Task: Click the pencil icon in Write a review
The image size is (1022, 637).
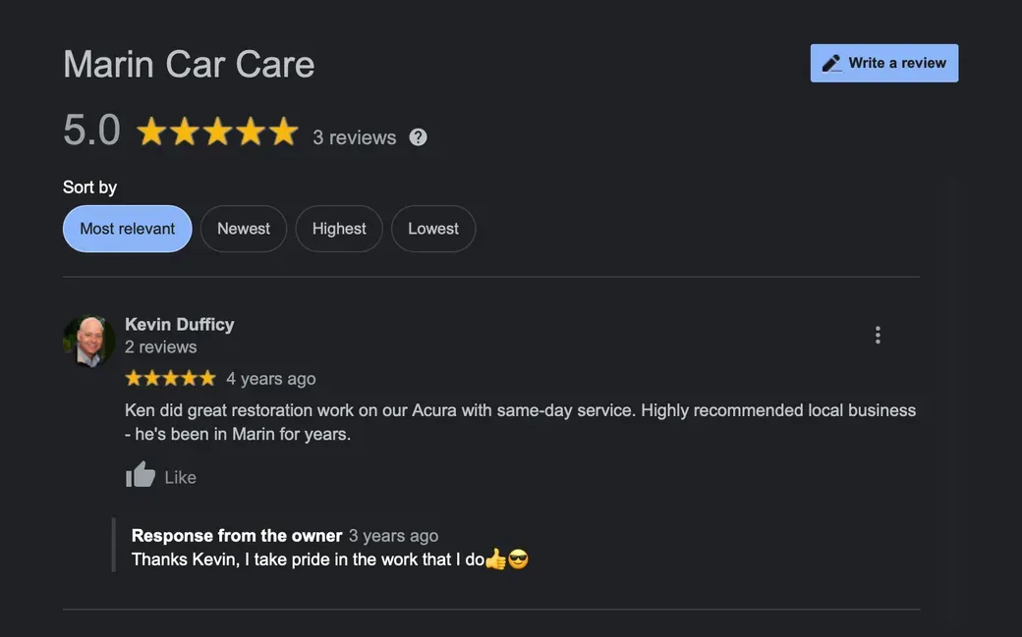Action: pyautogui.click(x=831, y=63)
